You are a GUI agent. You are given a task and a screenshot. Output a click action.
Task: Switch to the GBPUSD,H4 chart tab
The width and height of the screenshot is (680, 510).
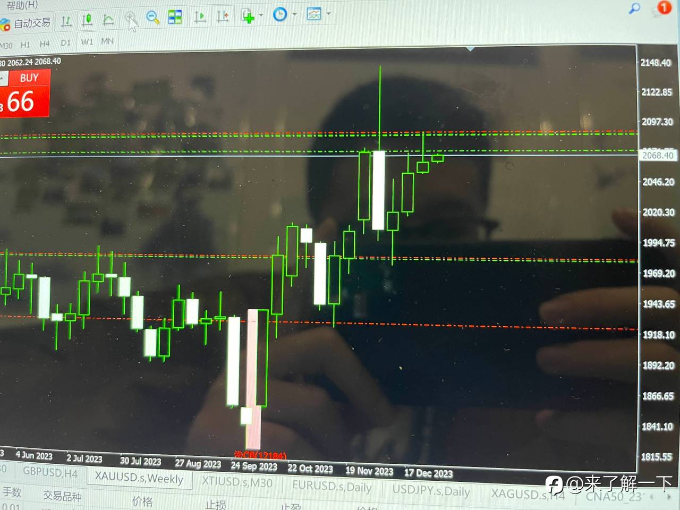[x=50, y=472]
